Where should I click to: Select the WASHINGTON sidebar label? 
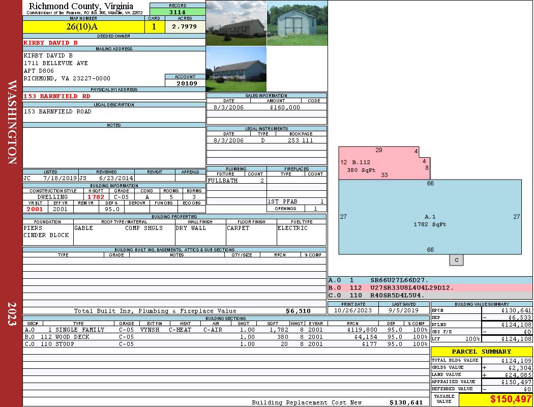tap(12, 122)
